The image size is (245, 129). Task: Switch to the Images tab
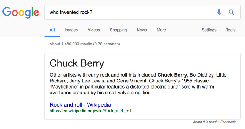[71, 30]
